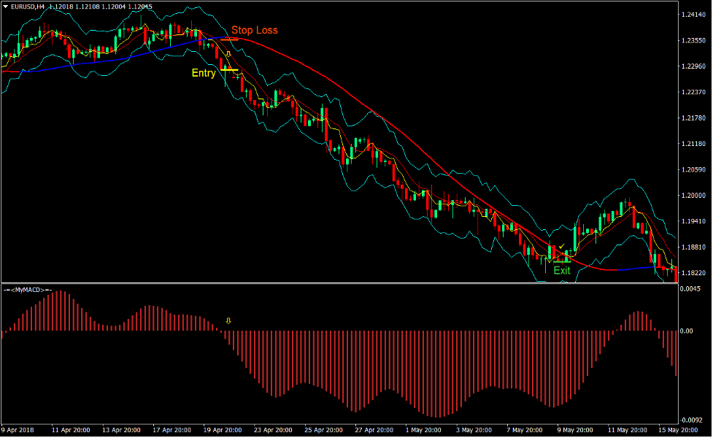Click the quote value 1.12018
Screen dimensions: 713x438
point(61,5)
